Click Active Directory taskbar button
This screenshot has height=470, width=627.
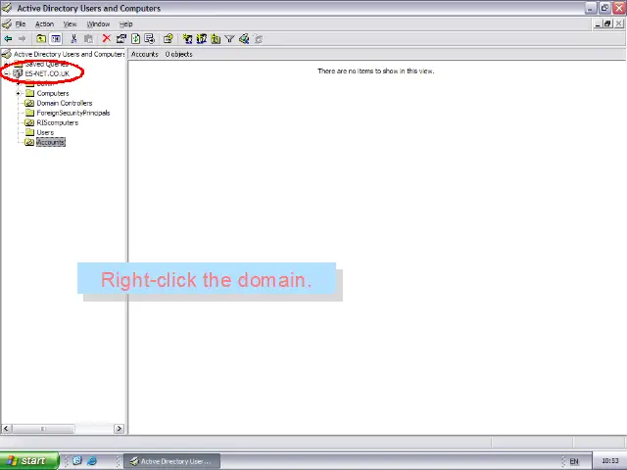tap(171, 461)
